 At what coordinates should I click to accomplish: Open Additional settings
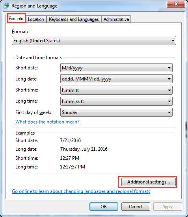click(149, 182)
